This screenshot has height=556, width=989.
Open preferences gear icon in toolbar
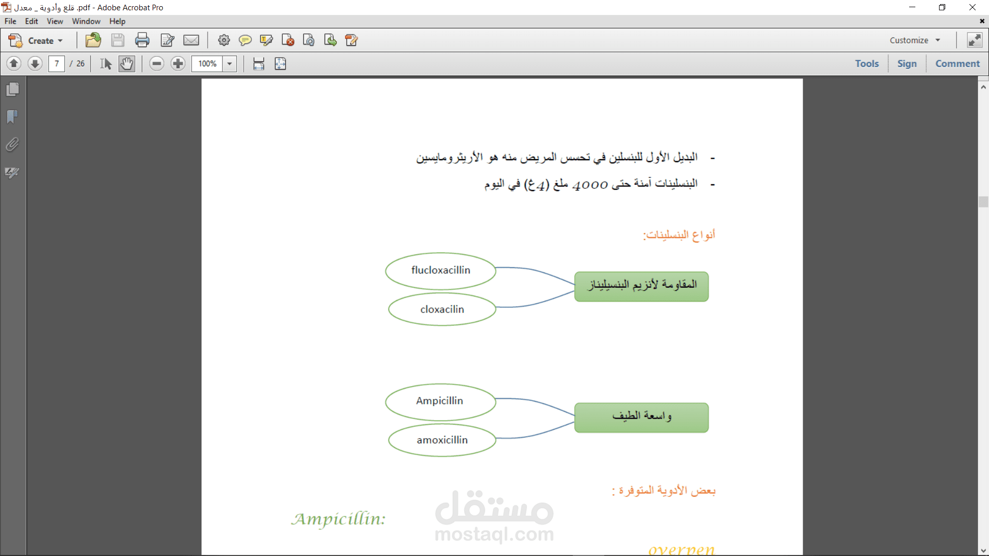[224, 40]
